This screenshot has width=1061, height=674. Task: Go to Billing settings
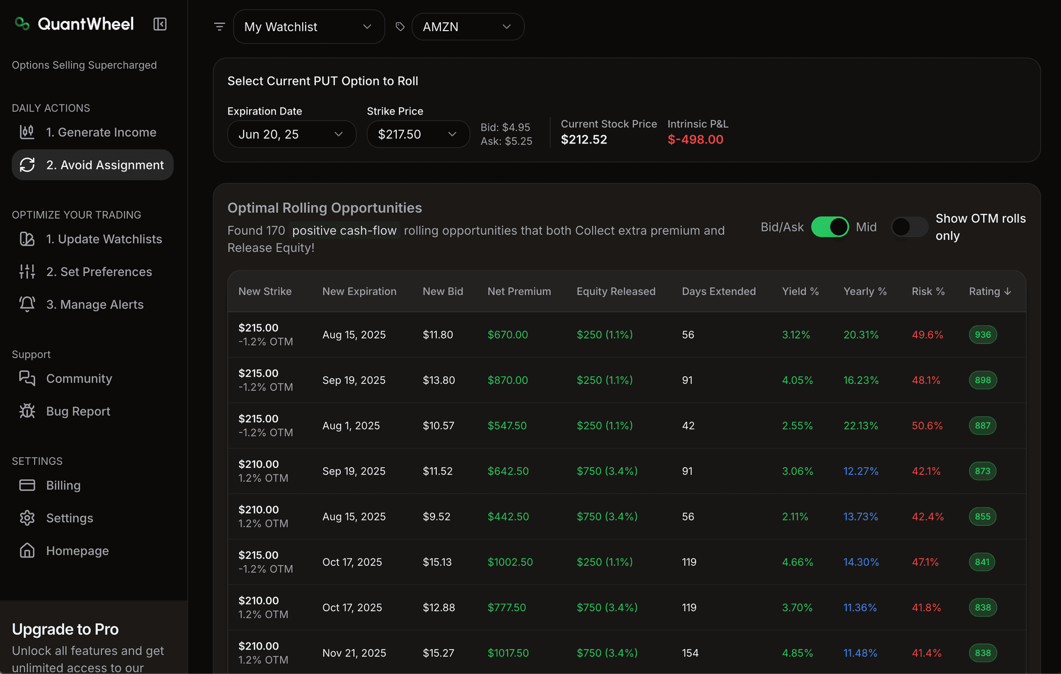[x=63, y=485]
